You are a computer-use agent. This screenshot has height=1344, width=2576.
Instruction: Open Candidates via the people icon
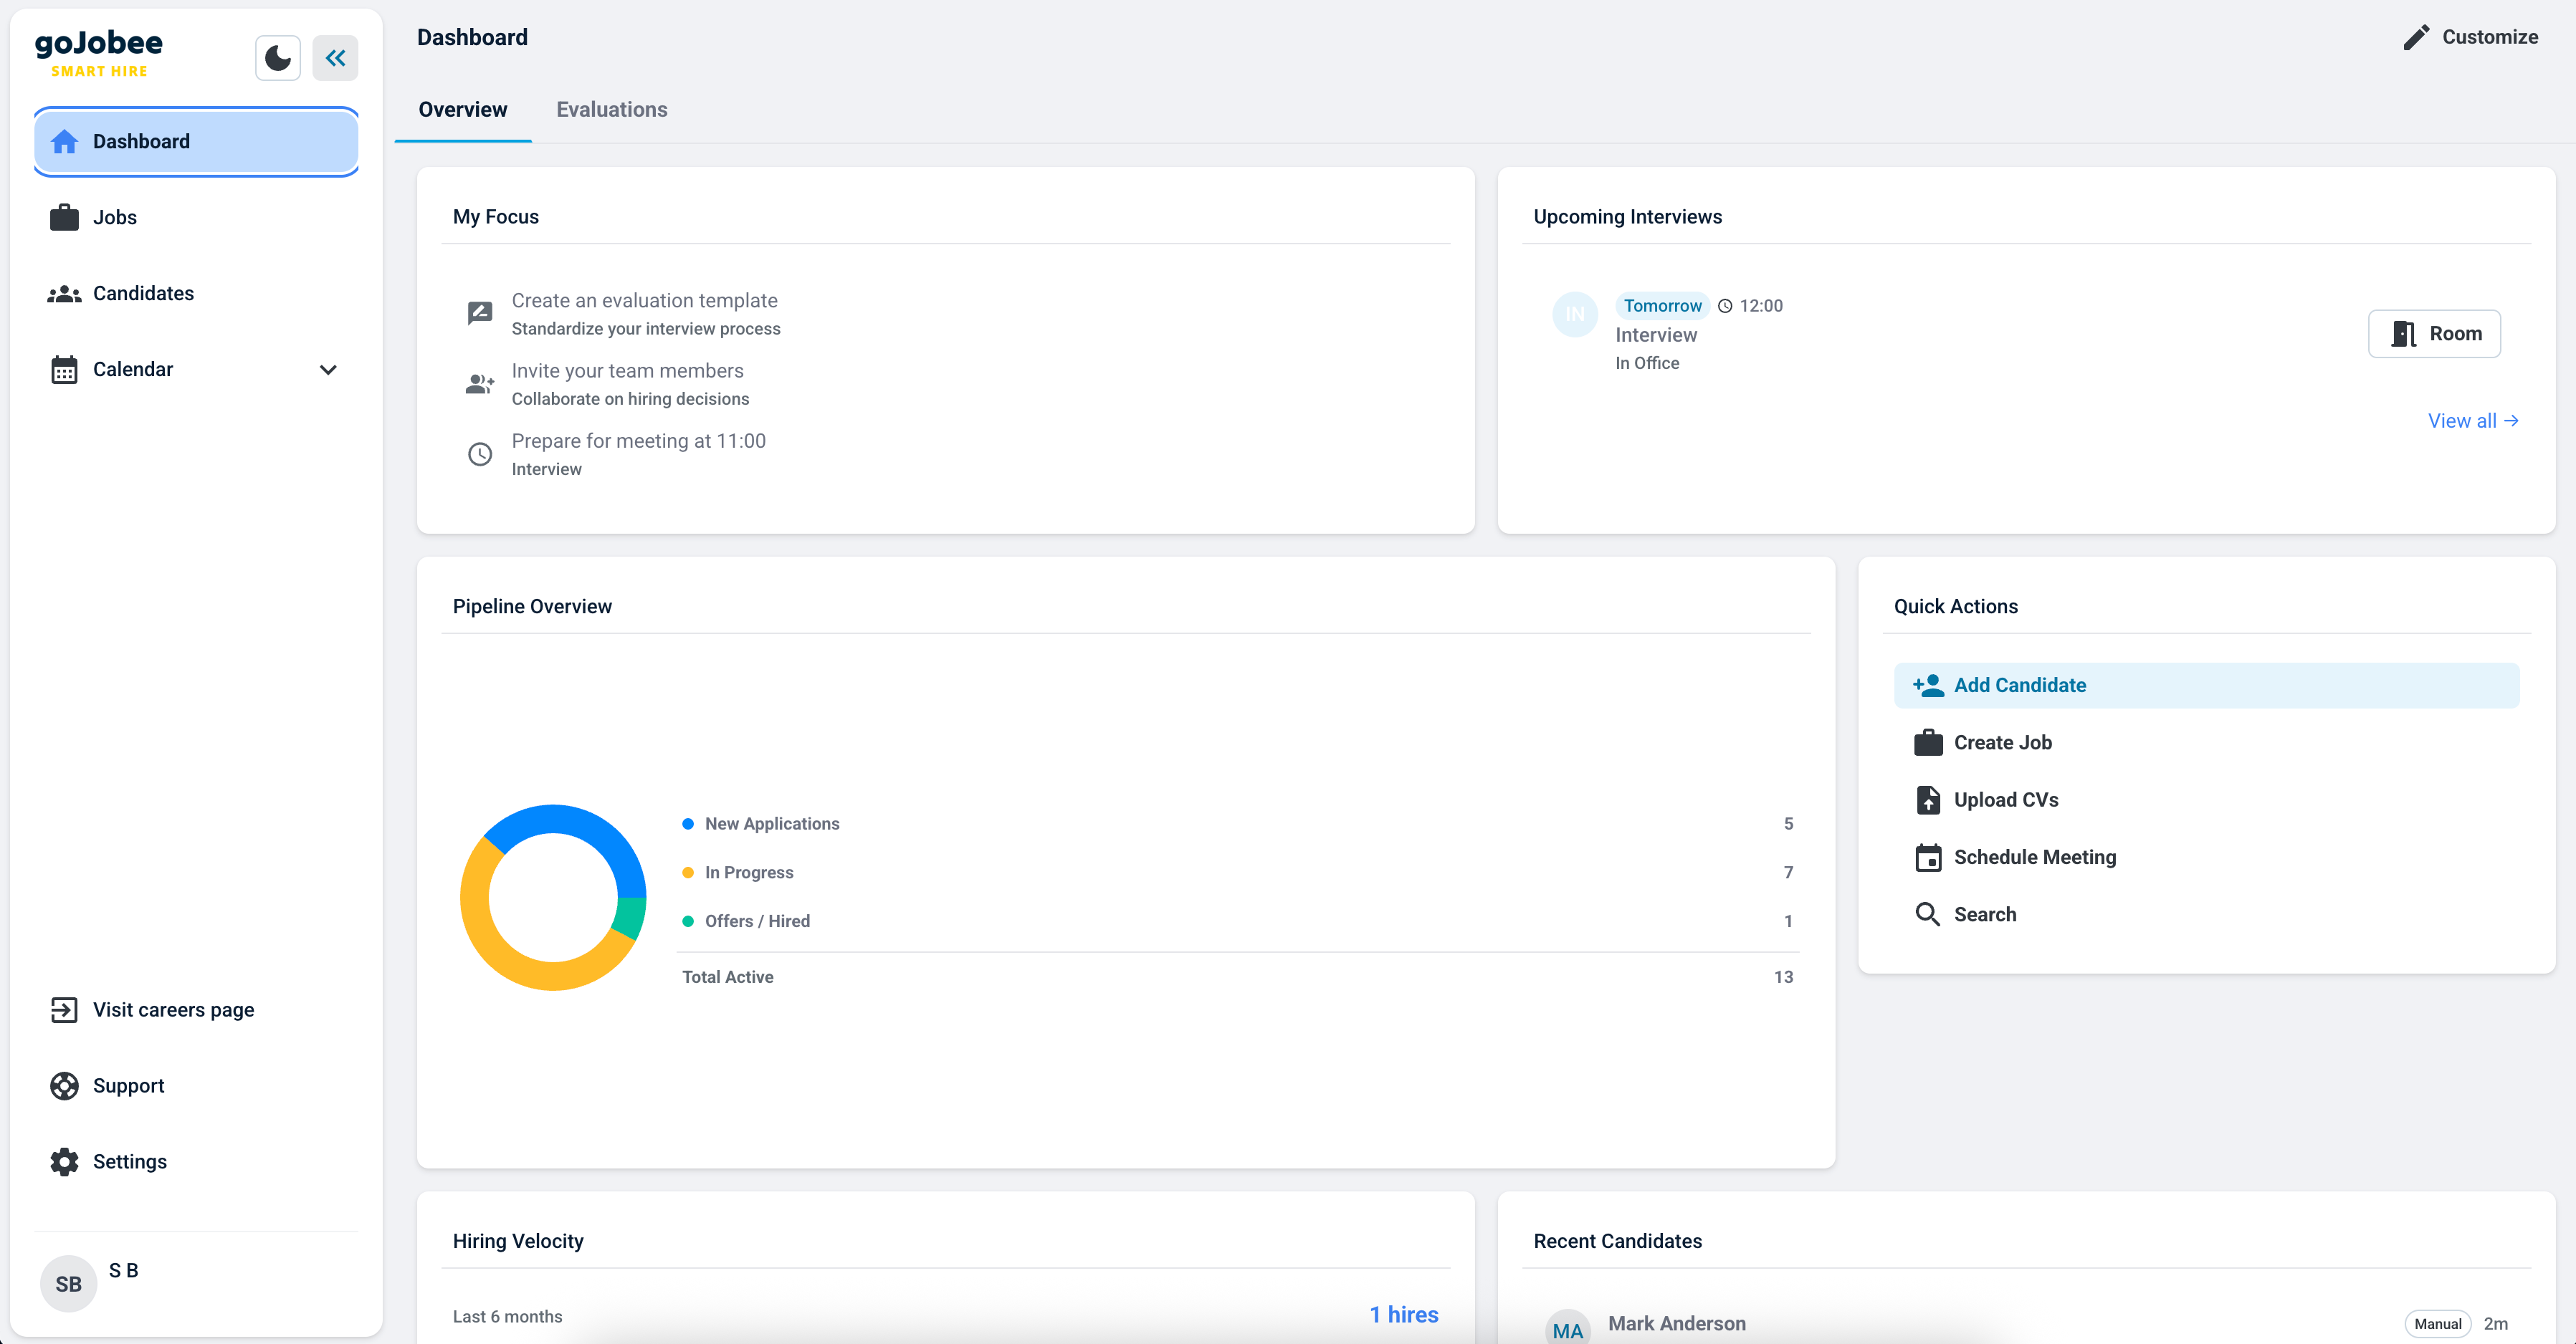(64, 294)
